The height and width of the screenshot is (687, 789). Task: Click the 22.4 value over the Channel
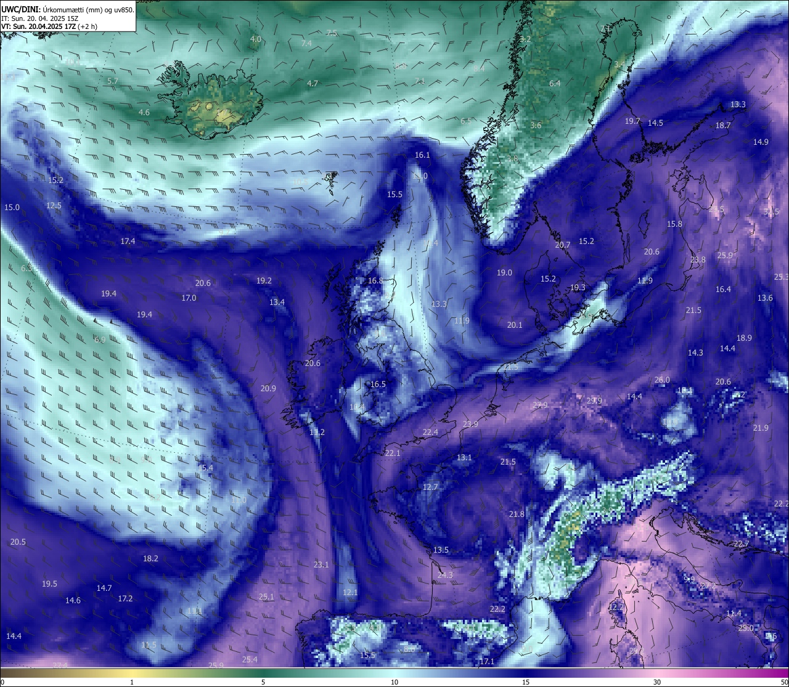pos(430,433)
